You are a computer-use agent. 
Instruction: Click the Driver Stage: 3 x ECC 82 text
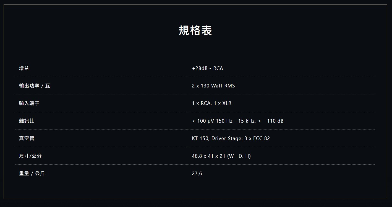click(241, 138)
